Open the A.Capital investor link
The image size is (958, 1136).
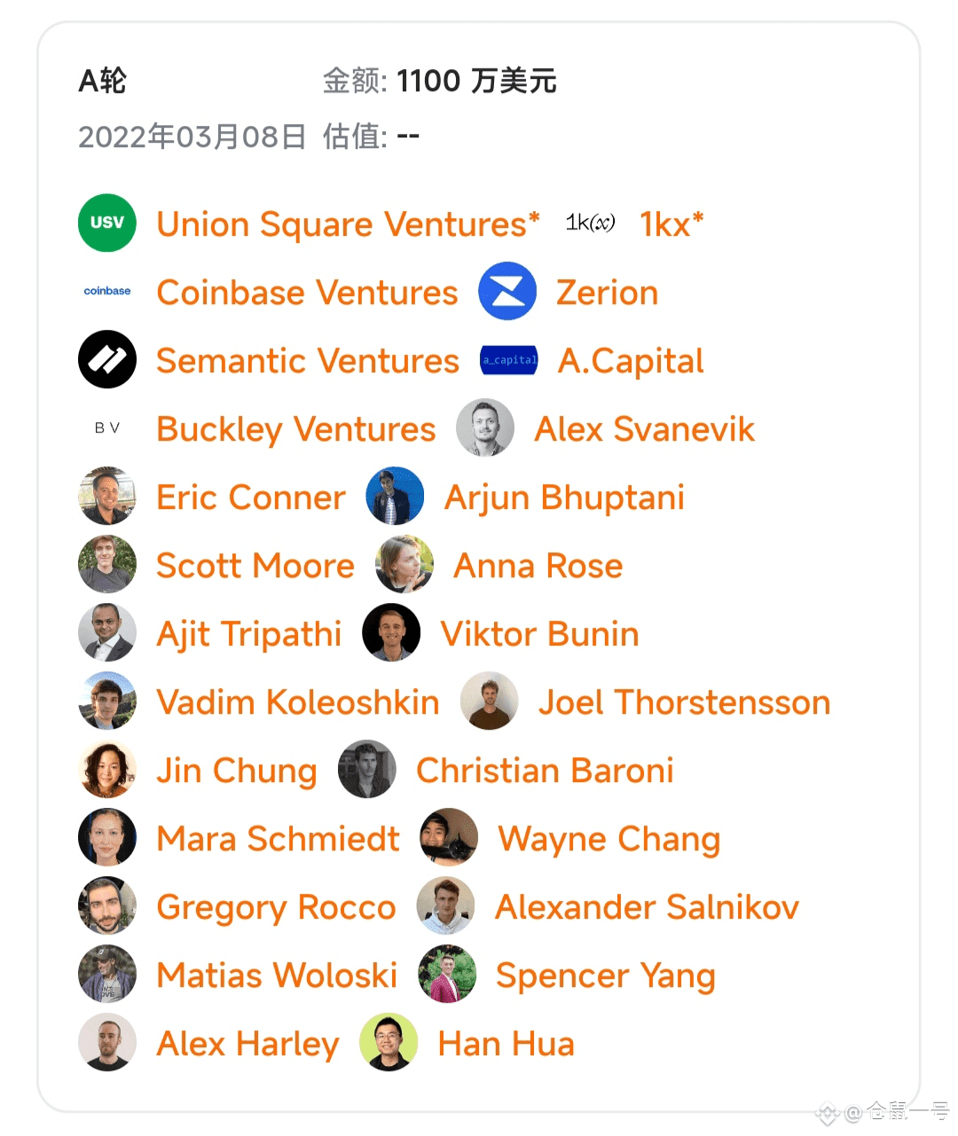click(x=631, y=361)
